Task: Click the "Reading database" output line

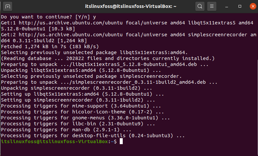Action: tap(108, 58)
